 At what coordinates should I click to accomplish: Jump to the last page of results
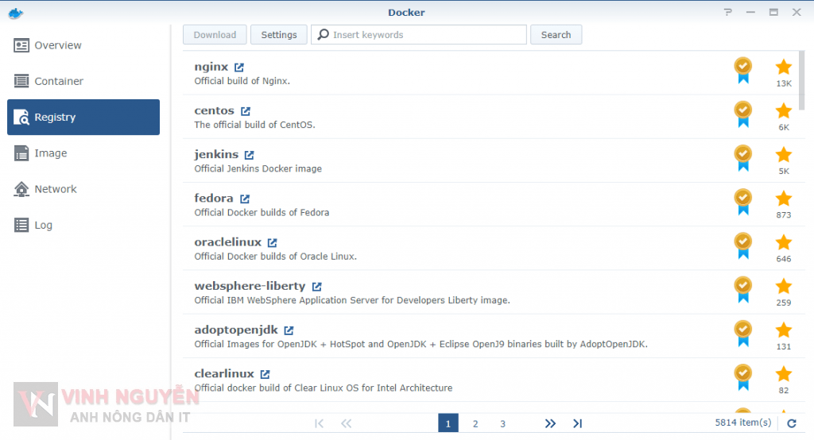click(x=578, y=423)
